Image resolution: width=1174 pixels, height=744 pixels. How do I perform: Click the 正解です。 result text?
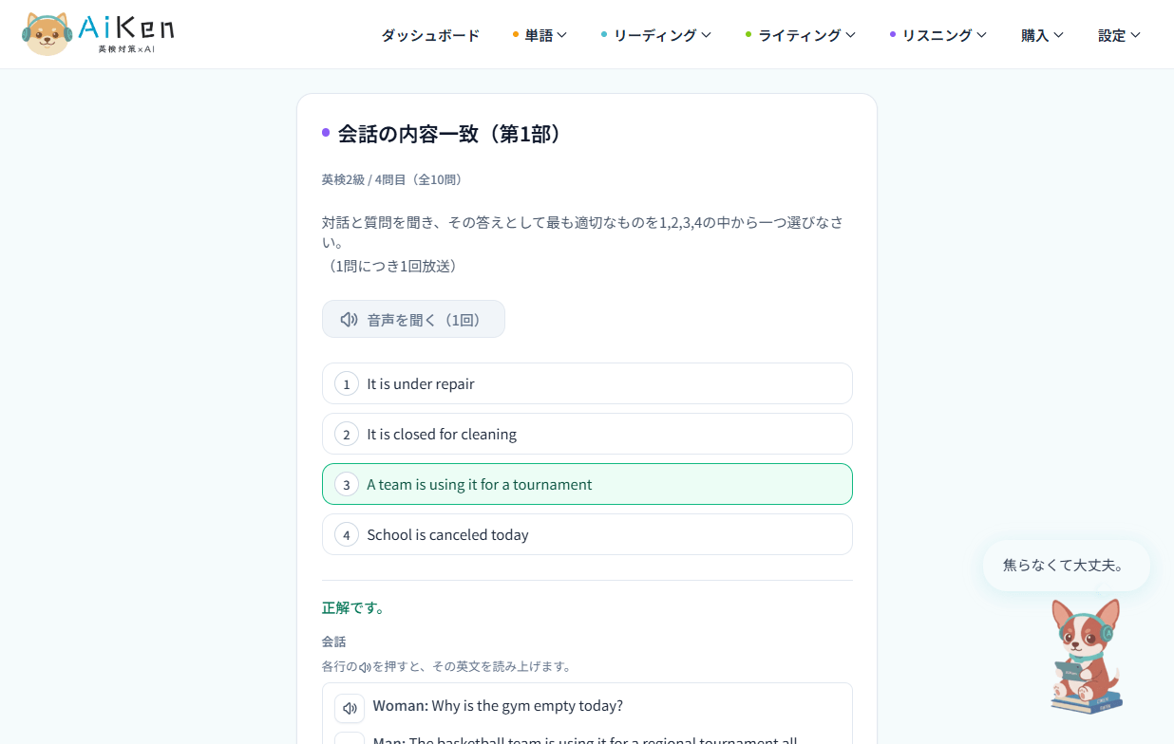[353, 607]
